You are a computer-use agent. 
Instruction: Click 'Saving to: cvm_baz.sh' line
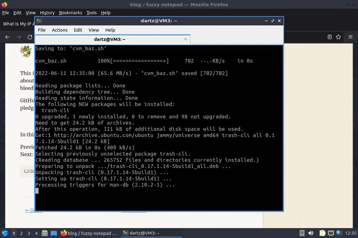71,48
